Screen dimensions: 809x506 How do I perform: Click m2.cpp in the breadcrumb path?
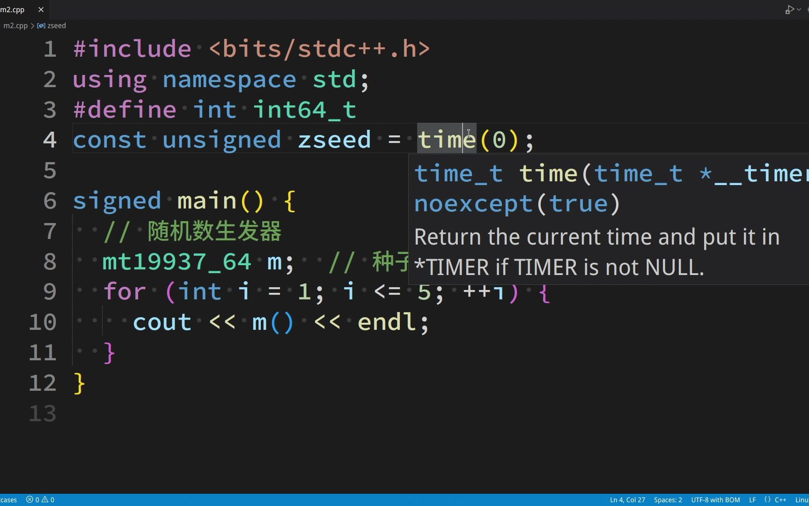[x=15, y=26]
